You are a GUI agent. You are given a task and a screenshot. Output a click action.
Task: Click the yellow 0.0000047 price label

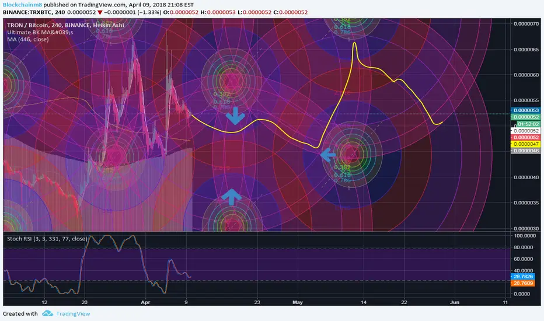pyautogui.click(x=525, y=144)
